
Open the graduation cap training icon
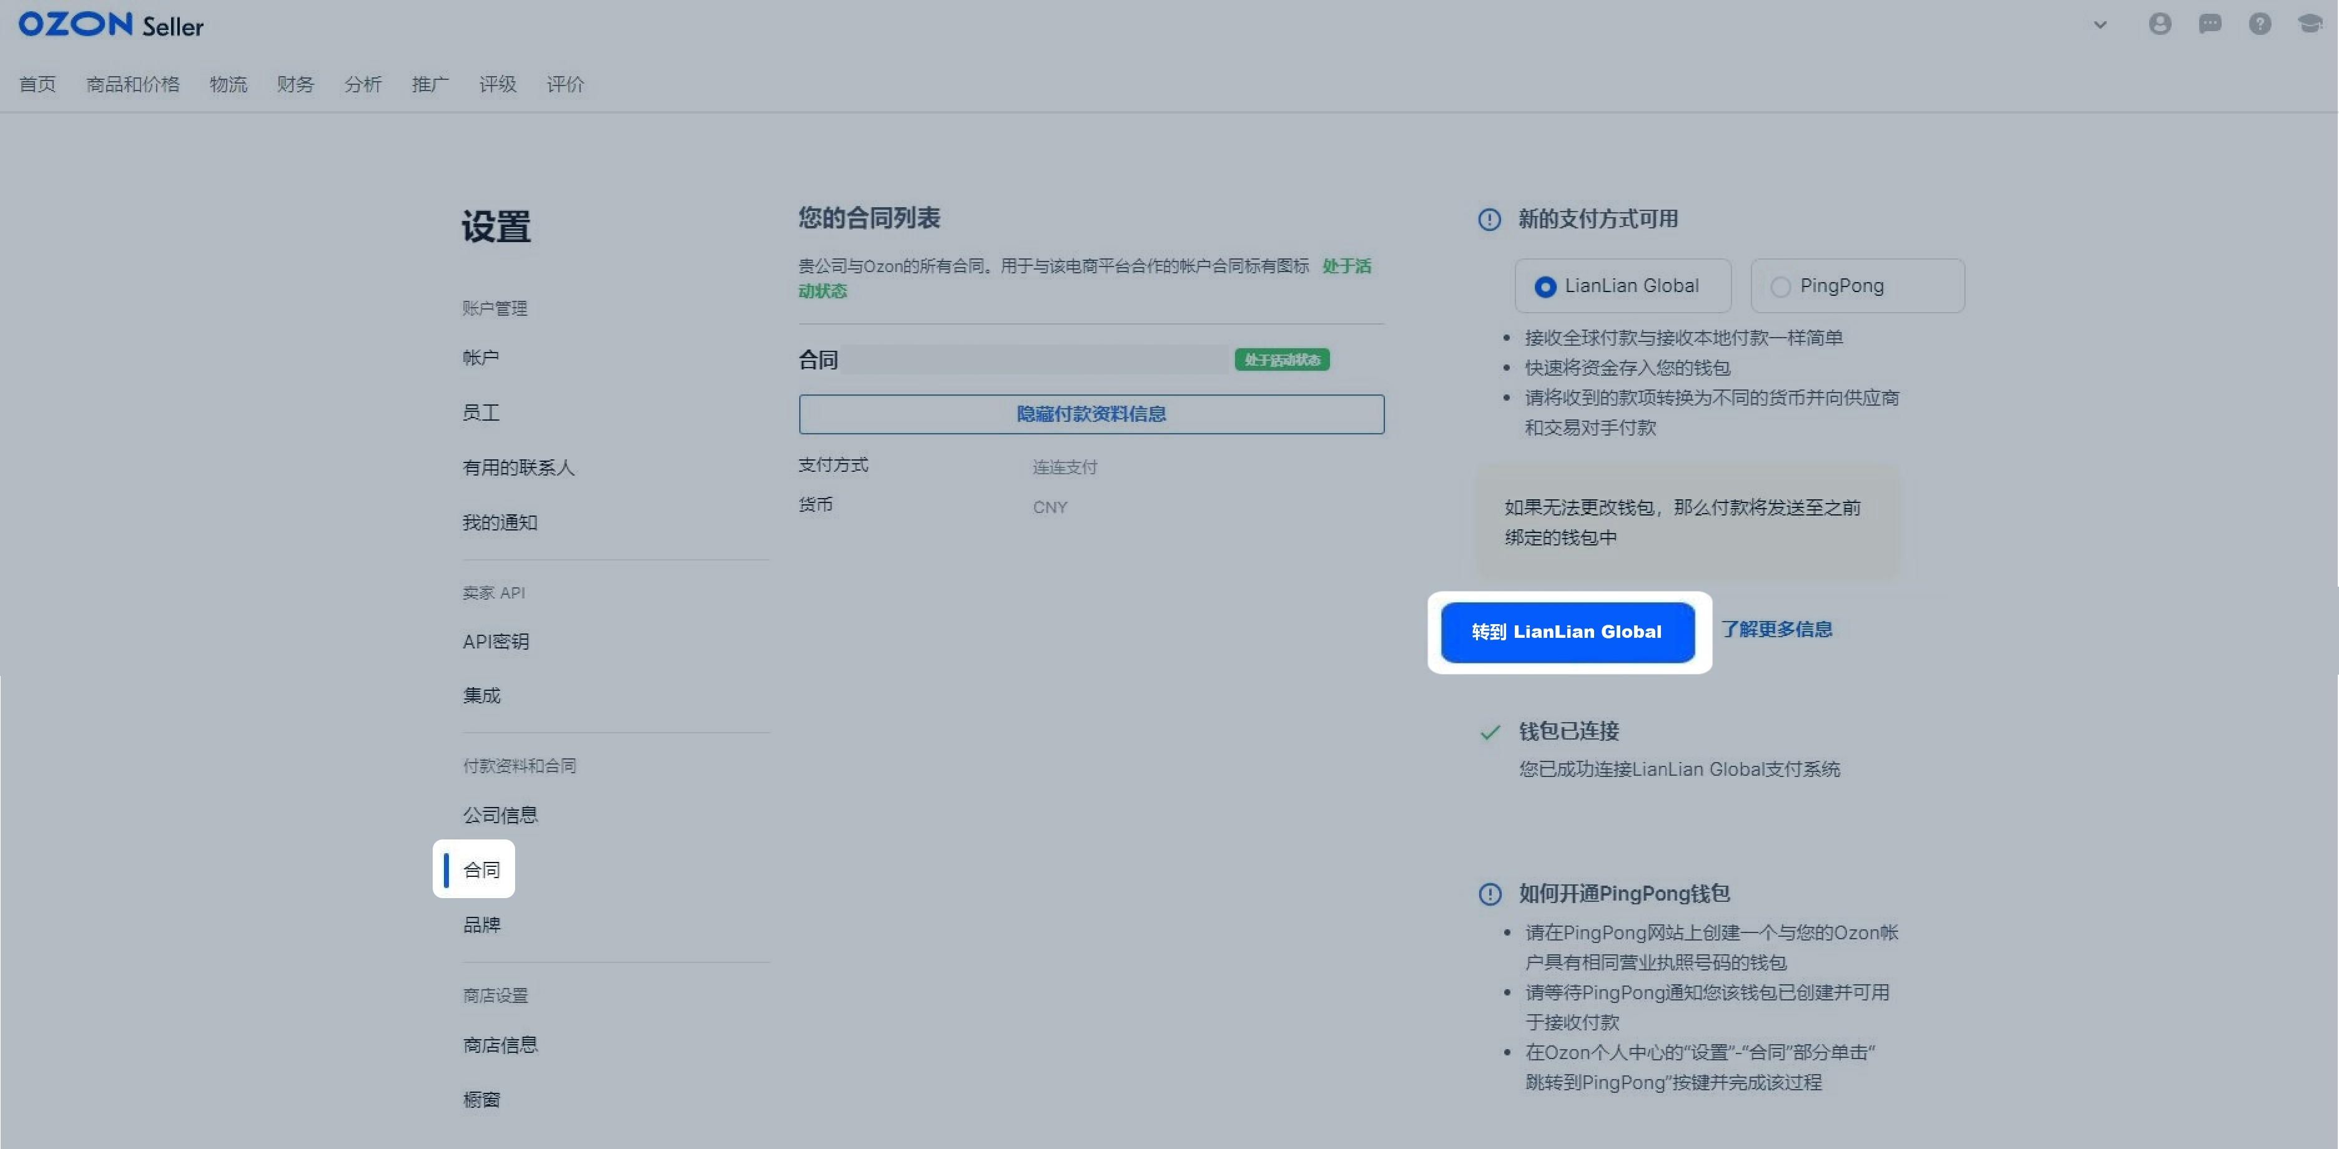coord(2309,24)
